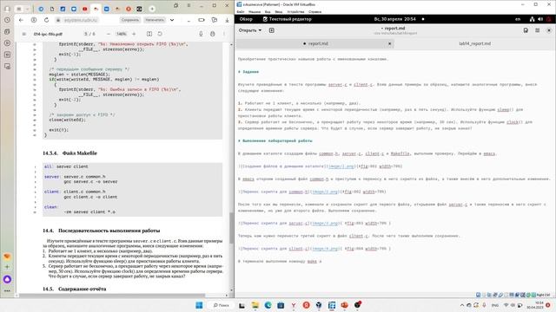Screen dimensions: 556x312
Task: Open Вид menu in VirtualBox window
Action: 268,11
